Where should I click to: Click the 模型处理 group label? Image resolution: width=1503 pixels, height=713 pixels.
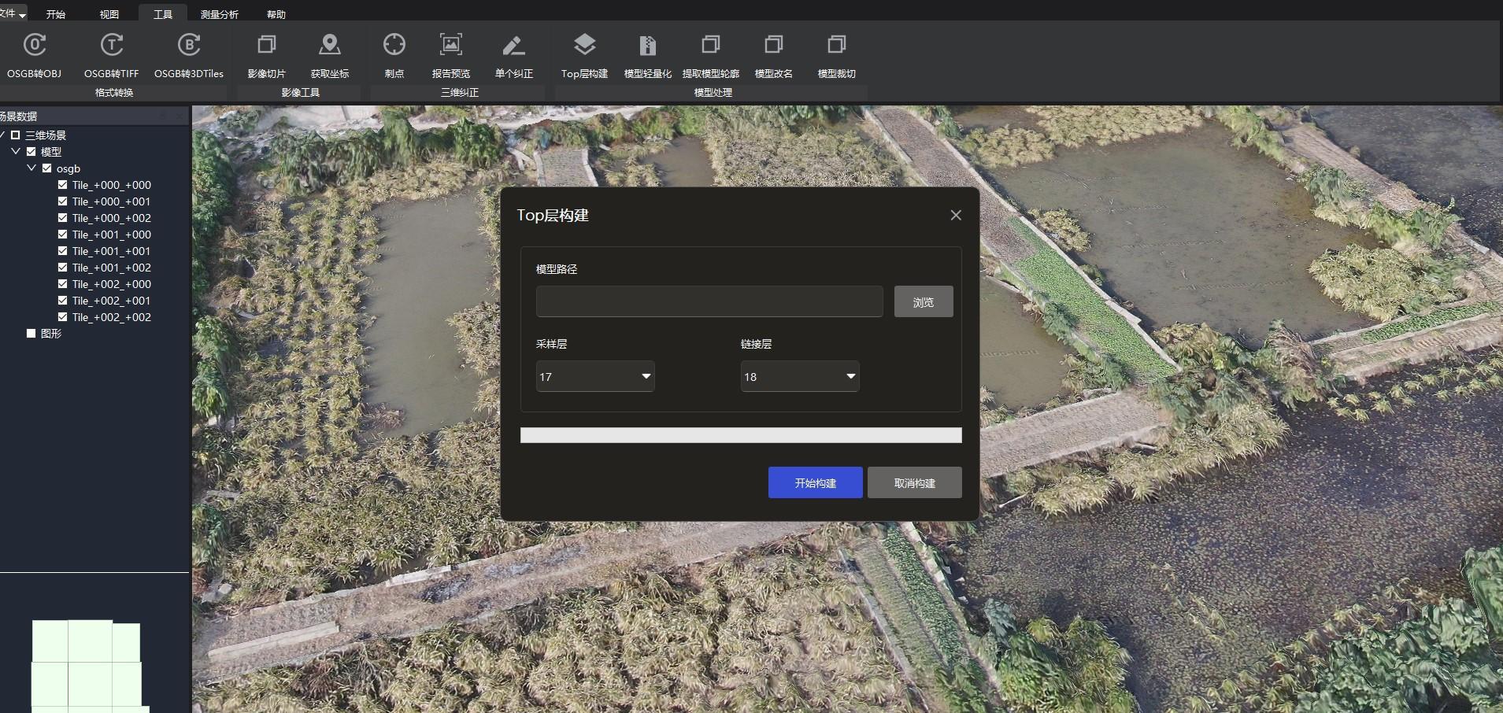click(713, 92)
